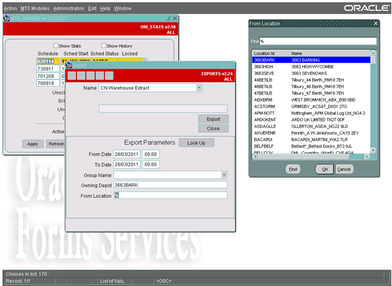
Task: Click the '?..' query toolbar button
Action: 90,76
